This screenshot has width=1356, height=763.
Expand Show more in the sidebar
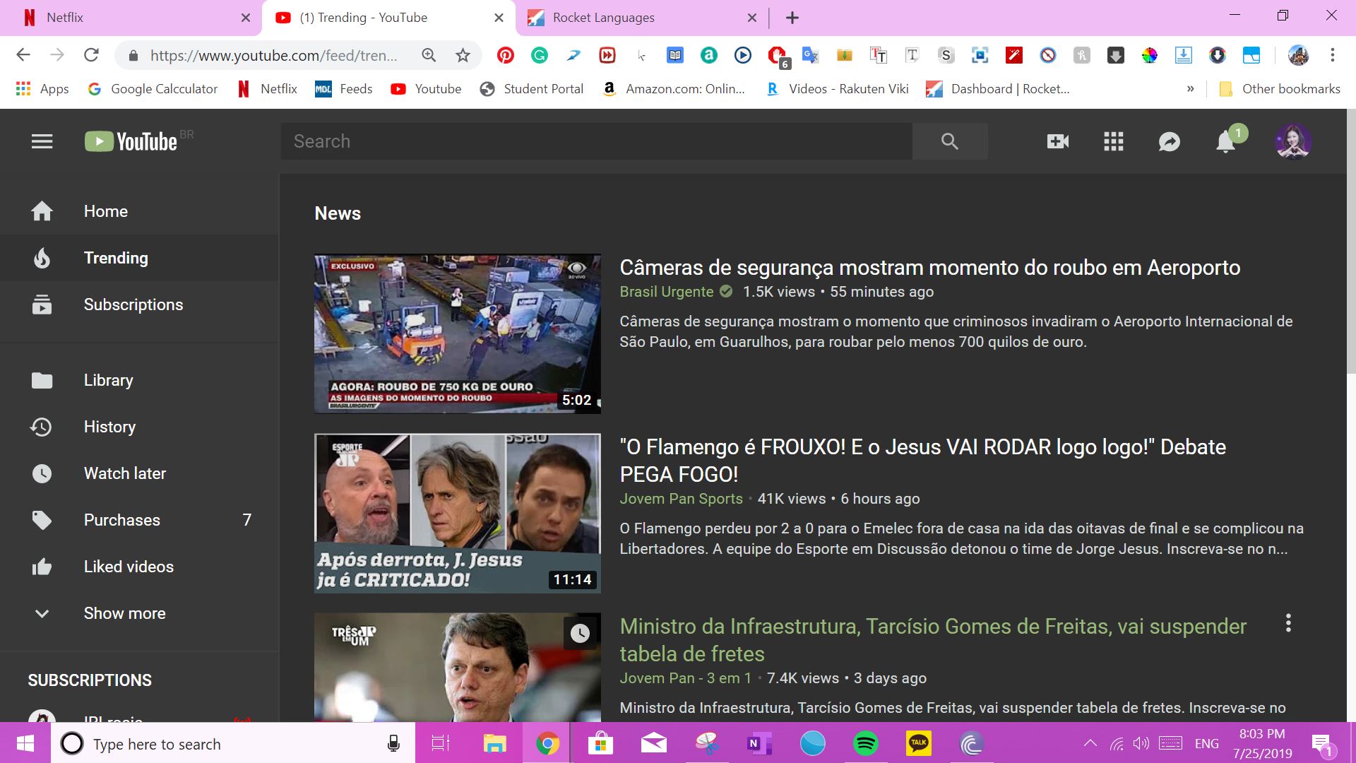pyautogui.click(x=140, y=613)
